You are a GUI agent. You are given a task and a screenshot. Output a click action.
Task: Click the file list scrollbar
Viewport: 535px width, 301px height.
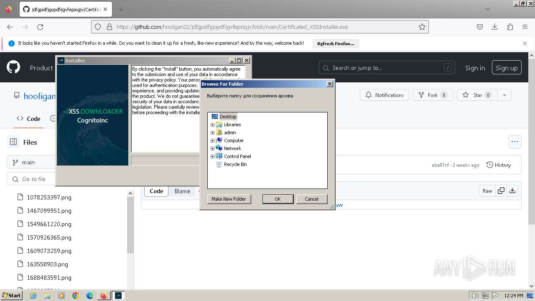click(x=130, y=225)
